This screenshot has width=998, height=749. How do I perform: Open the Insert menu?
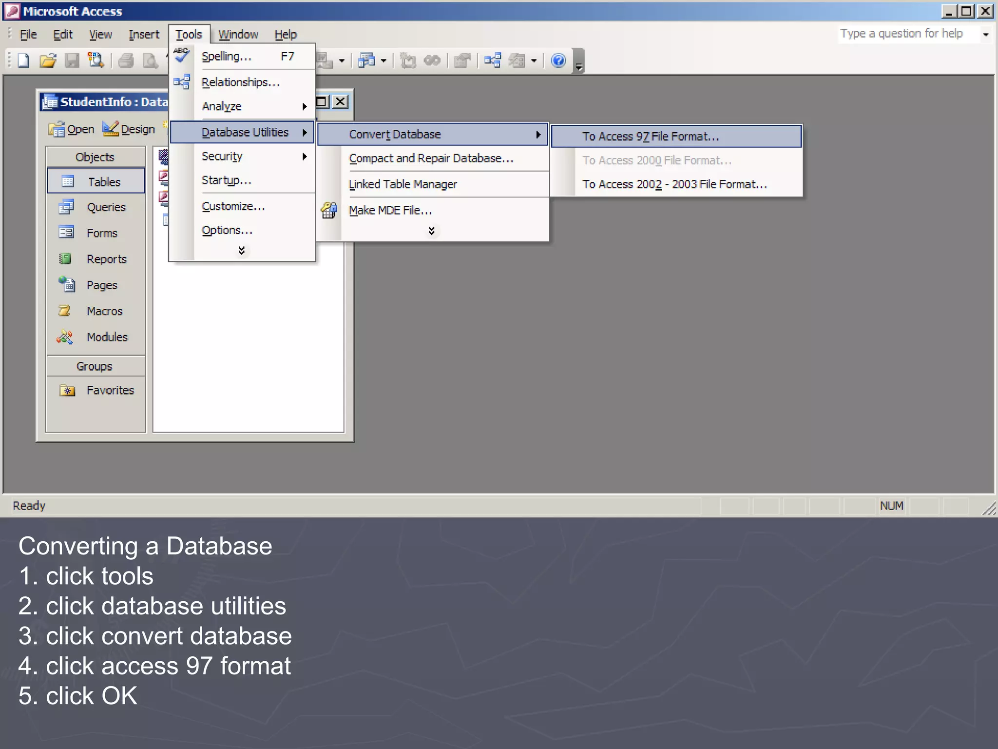[x=144, y=35]
